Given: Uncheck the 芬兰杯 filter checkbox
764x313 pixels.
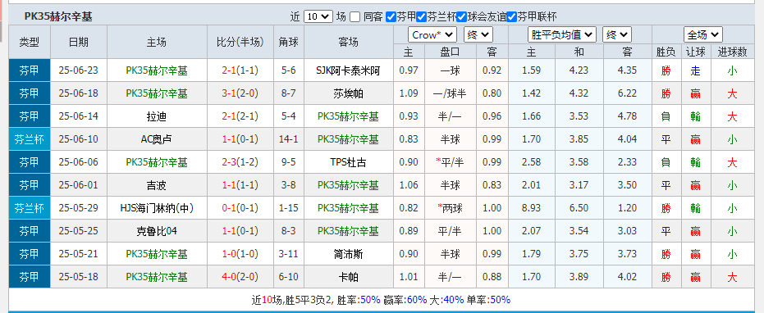Looking at the screenshot, I should click(422, 17).
